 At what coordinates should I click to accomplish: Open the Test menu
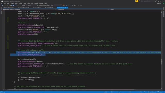coord(32,3)
